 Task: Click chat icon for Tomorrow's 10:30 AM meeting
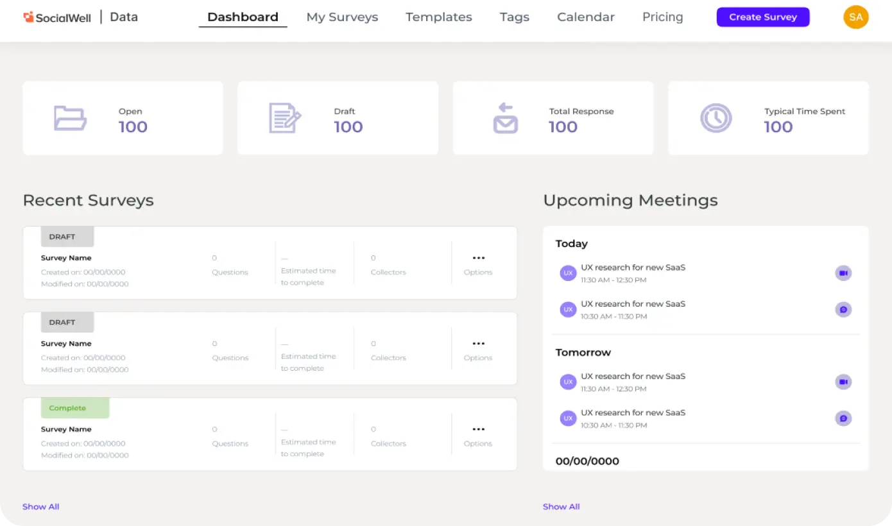point(843,419)
